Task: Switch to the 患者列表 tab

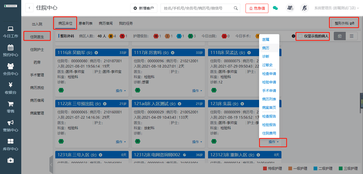Action: tap(86, 23)
